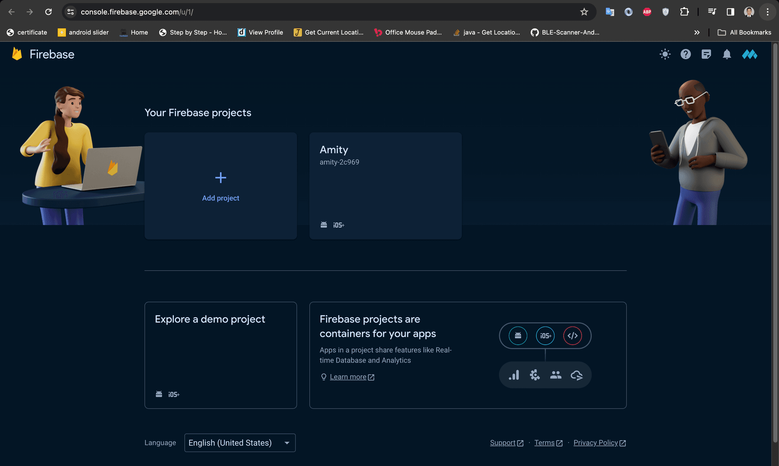Open the Office Mouse Pad bookmark
This screenshot has width=779, height=466.
[408, 32]
